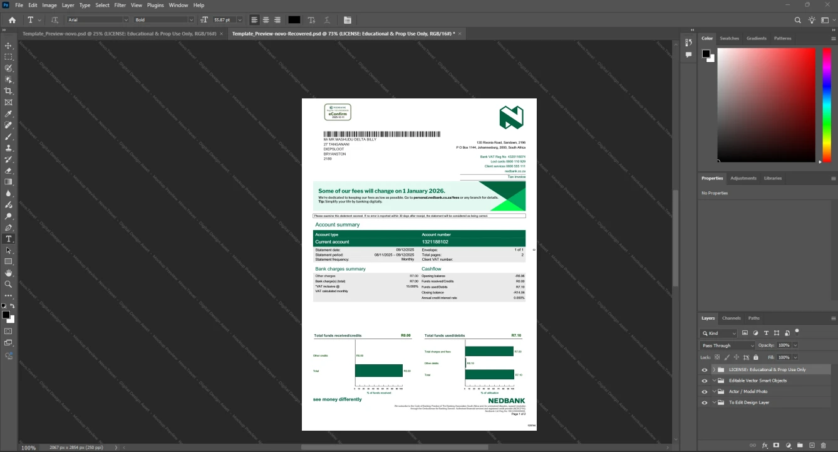Click inside the color picker field
838x452 pixels.
click(x=766, y=105)
